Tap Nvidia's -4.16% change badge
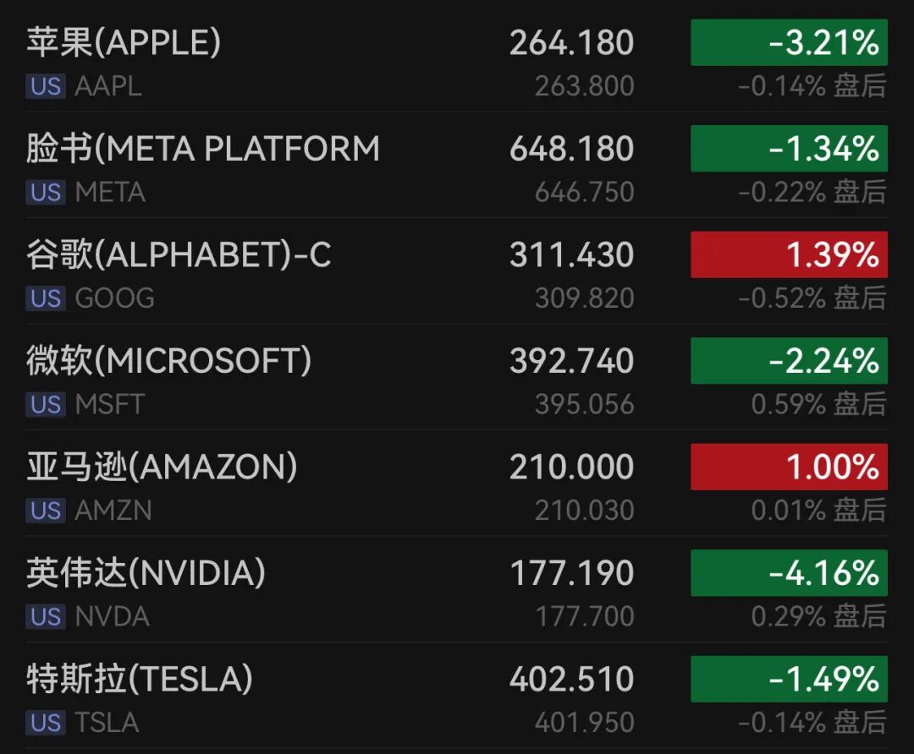This screenshot has height=754, width=914. pos(789,573)
